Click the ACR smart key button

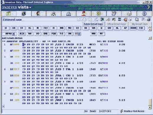click(x=22, y=34)
